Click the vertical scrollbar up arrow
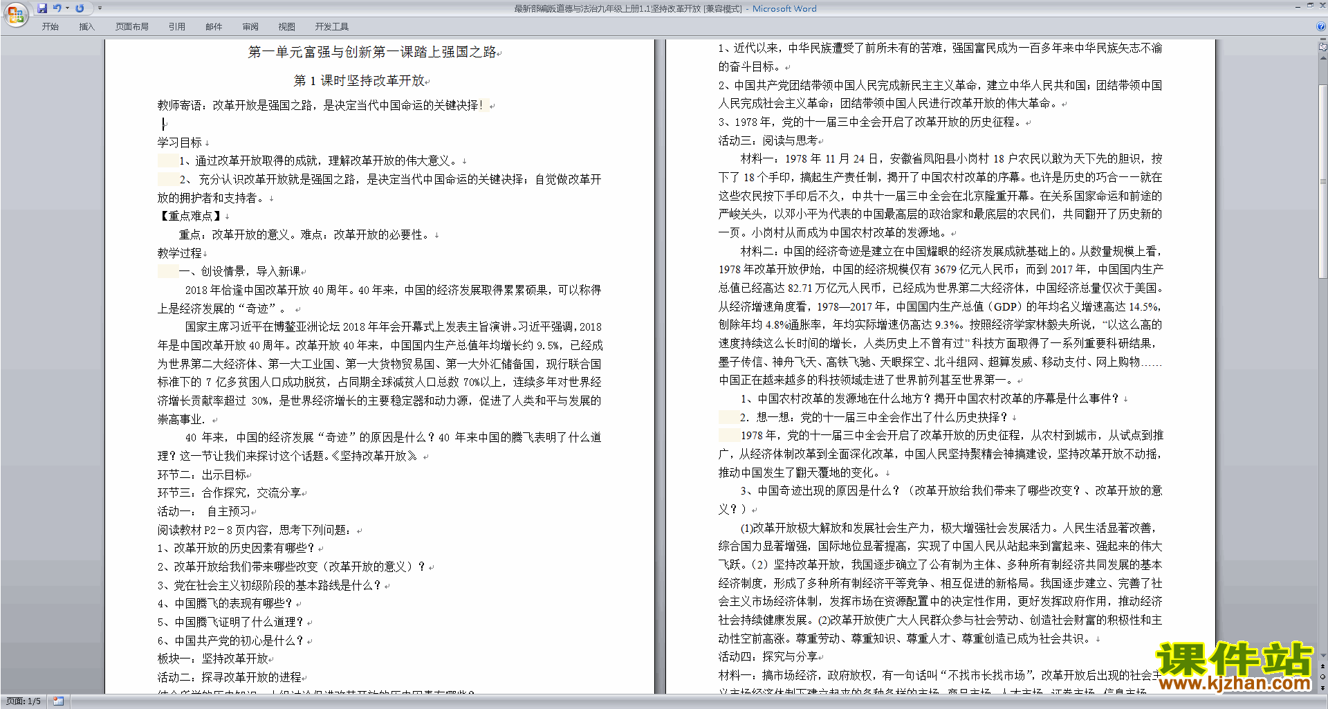1328x709 pixels. [x=1322, y=58]
